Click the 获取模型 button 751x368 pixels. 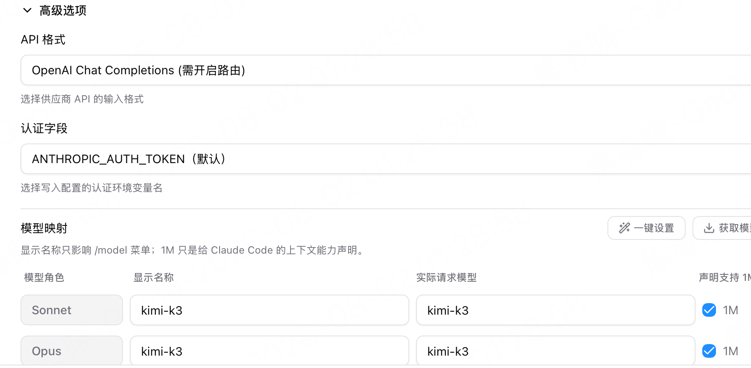(722, 228)
